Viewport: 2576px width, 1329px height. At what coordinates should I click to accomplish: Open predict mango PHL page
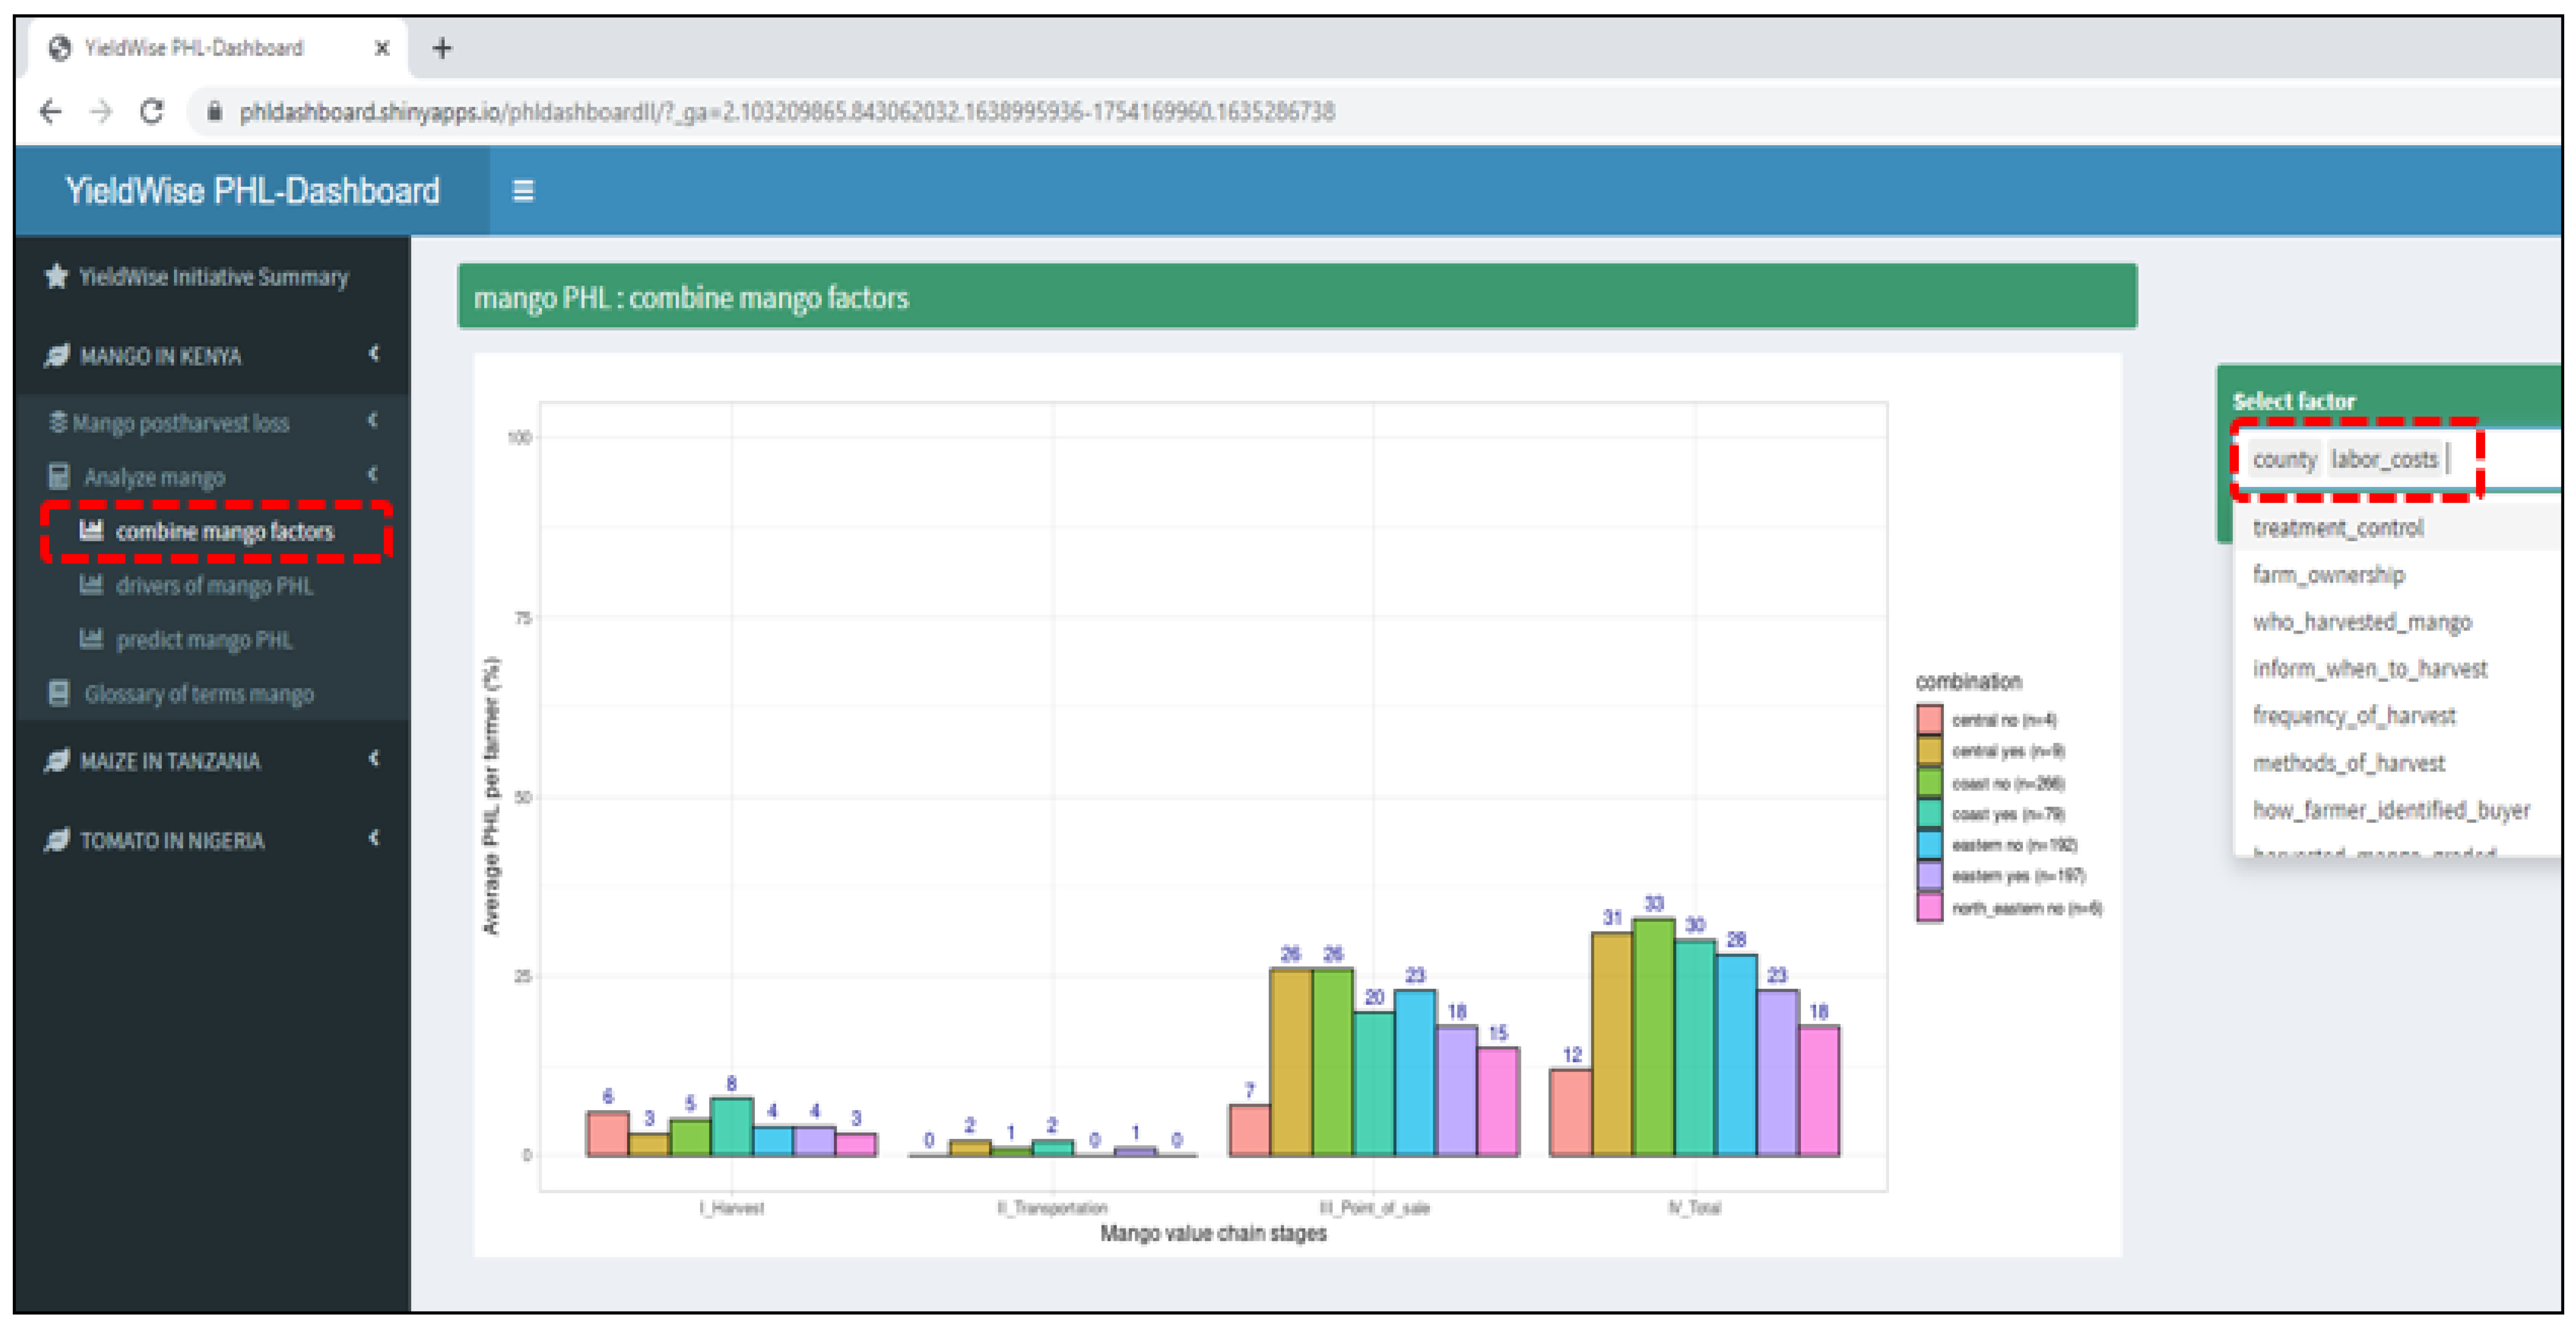(x=204, y=640)
